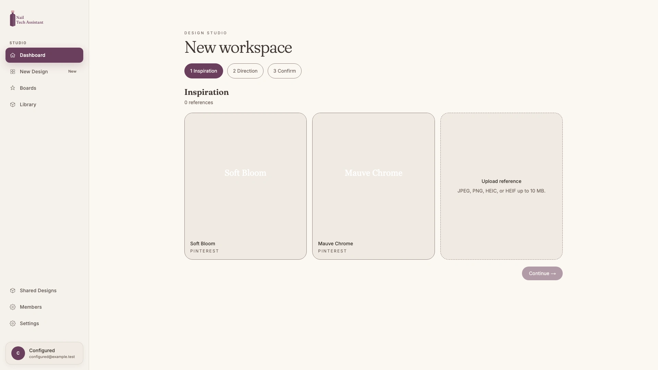The height and width of the screenshot is (370, 658).
Task: Open the Boards menu item
Action: coord(44,88)
